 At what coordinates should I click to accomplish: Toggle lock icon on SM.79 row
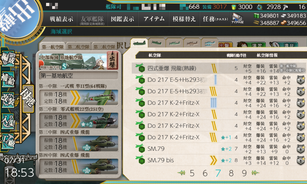(x=301, y=149)
